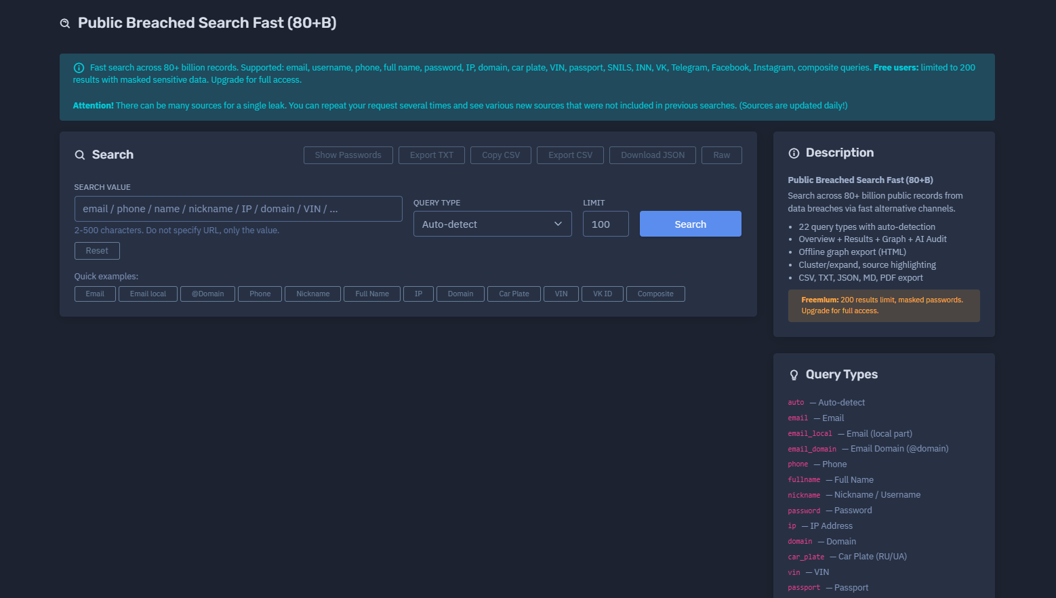The height and width of the screenshot is (598, 1056).
Task: Click the info icon next to Description
Action: pyautogui.click(x=794, y=153)
